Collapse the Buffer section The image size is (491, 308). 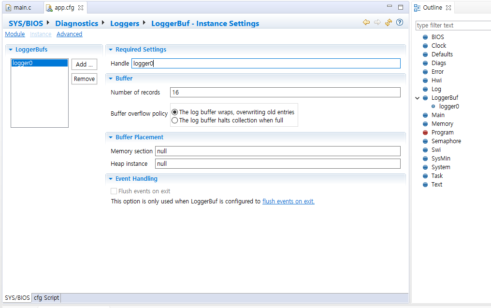pos(111,79)
